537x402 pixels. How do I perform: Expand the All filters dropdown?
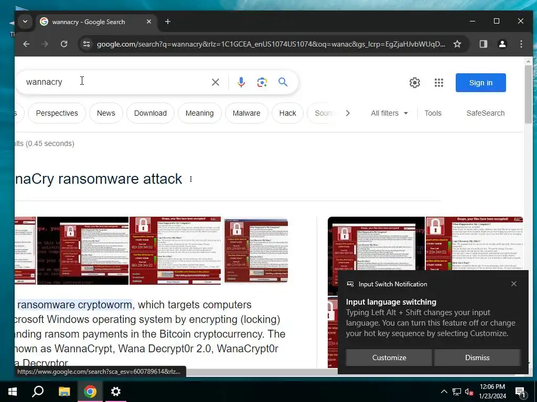pyautogui.click(x=390, y=113)
